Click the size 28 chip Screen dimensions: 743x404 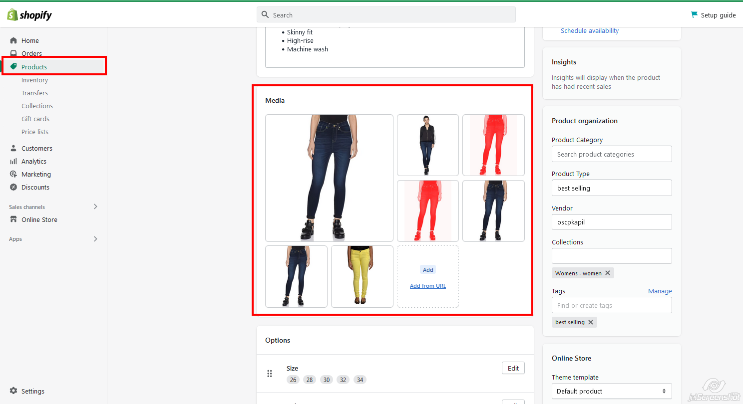[310, 380]
